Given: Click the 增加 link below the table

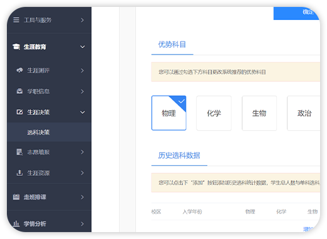Looking at the screenshot, I should 309,229.
